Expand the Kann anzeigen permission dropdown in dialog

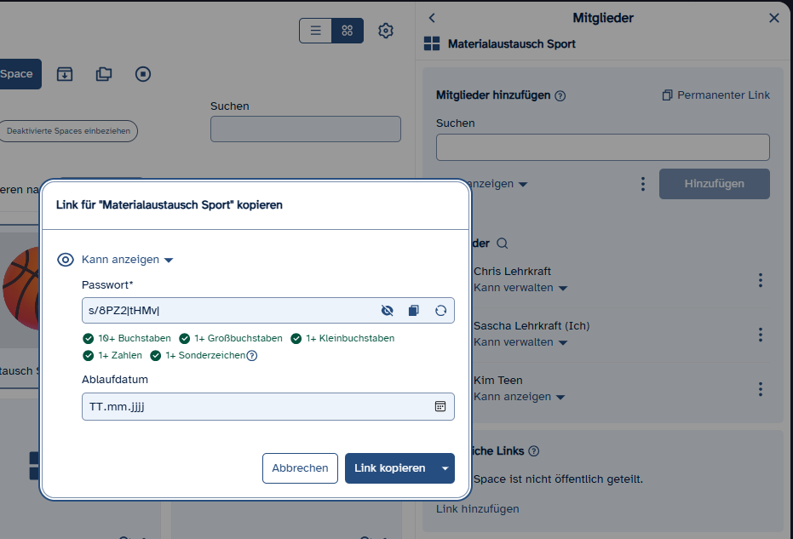(127, 260)
